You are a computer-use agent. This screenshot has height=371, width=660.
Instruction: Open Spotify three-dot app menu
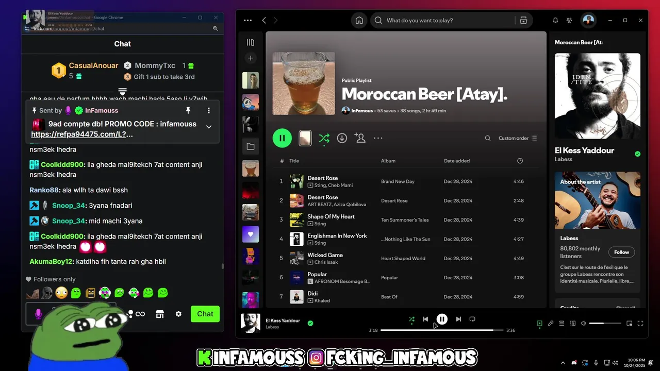click(x=248, y=21)
